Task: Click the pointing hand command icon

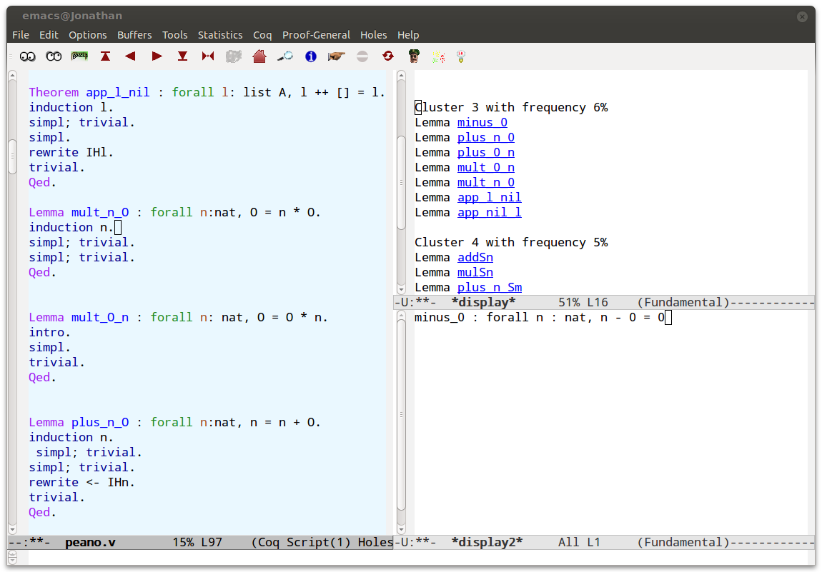Action: pyautogui.click(x=337, y=56)
